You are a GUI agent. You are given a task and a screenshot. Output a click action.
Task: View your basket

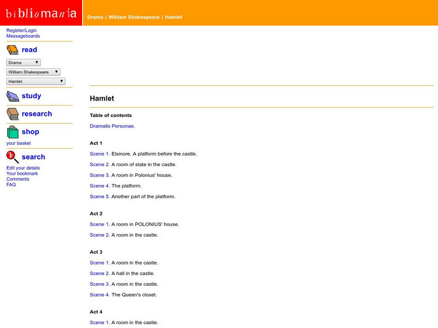(x=19, y=143)
